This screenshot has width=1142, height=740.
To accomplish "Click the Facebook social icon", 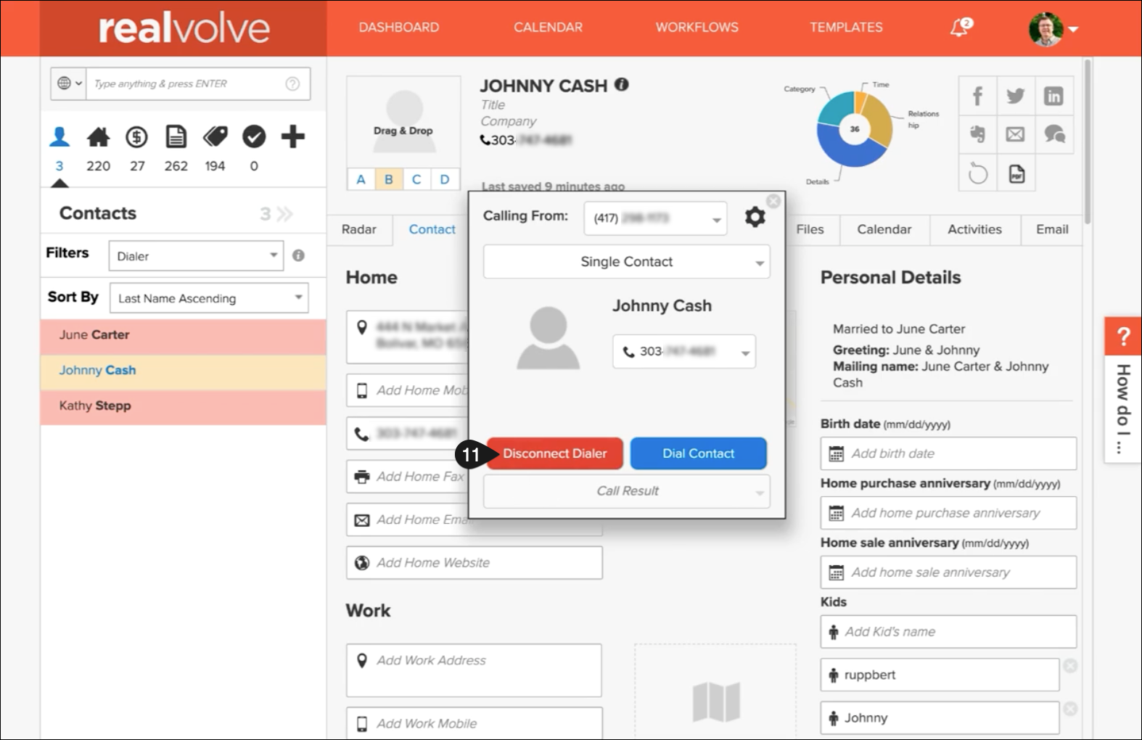I will pyautogui.click(x=977, y=96).
